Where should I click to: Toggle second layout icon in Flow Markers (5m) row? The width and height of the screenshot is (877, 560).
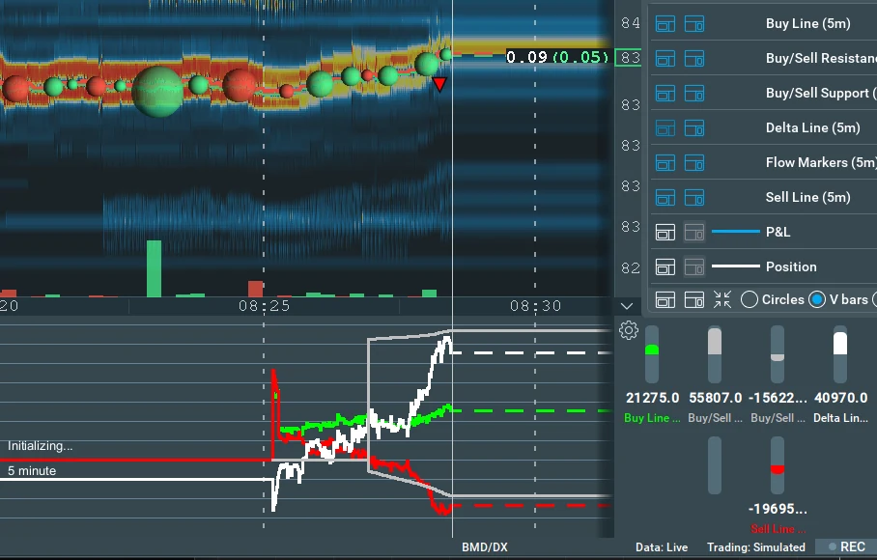point(694,162)
